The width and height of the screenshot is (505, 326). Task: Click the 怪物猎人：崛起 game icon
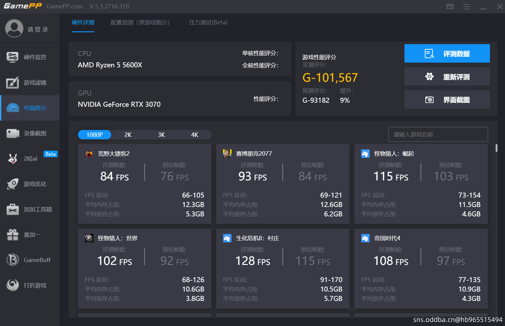click(365, 154)
